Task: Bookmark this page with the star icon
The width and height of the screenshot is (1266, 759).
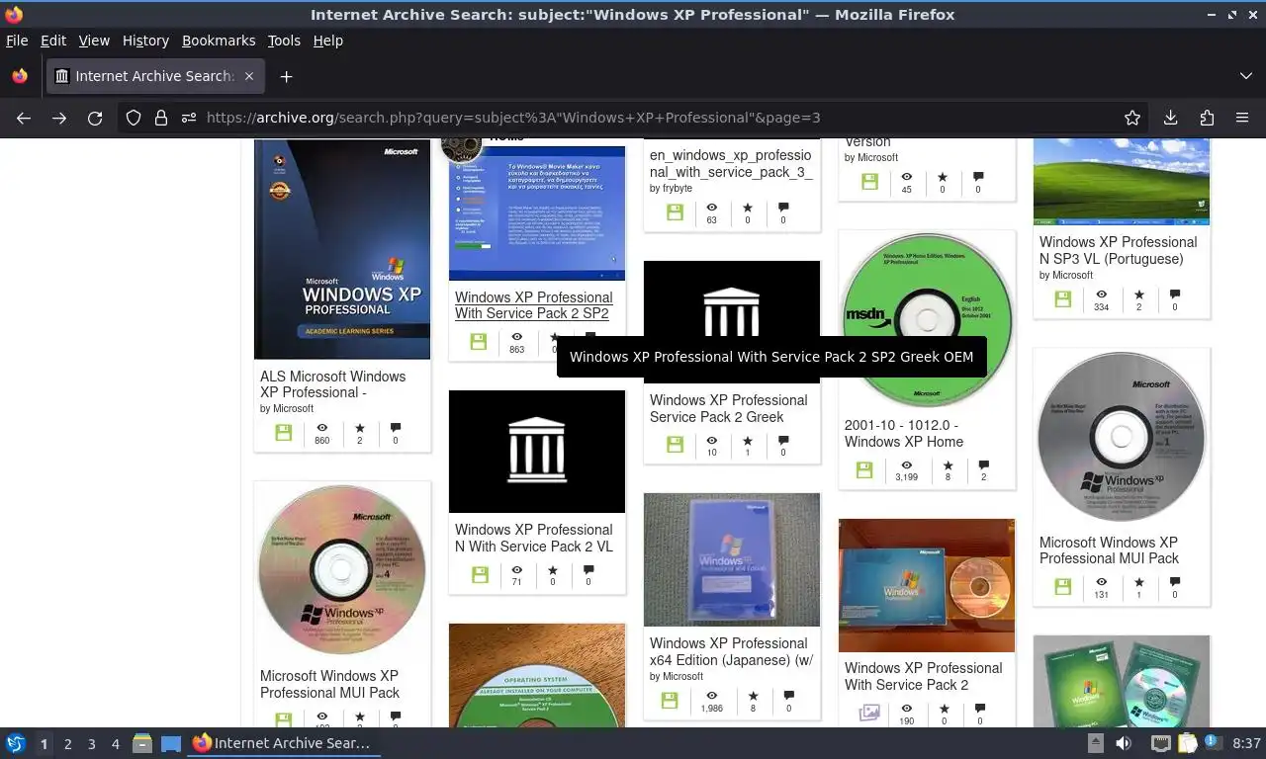Action: pyautogui.click(x=1132, y=118)
